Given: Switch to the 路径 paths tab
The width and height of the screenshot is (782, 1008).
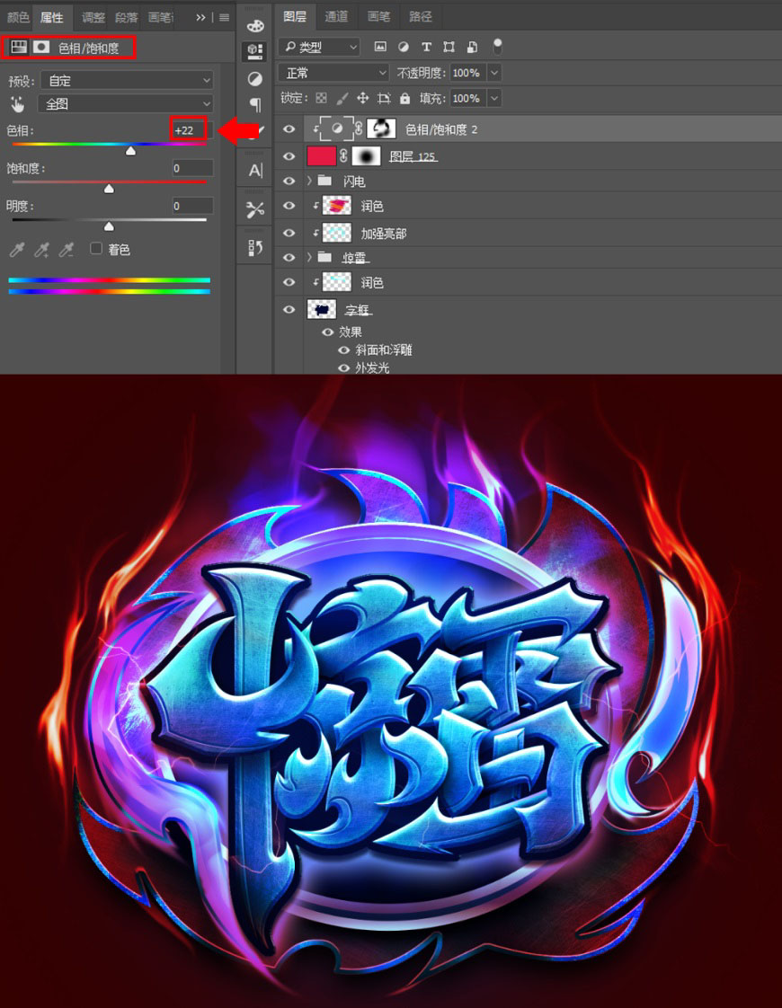Looking at the screenshot, I should pos(421,17).
